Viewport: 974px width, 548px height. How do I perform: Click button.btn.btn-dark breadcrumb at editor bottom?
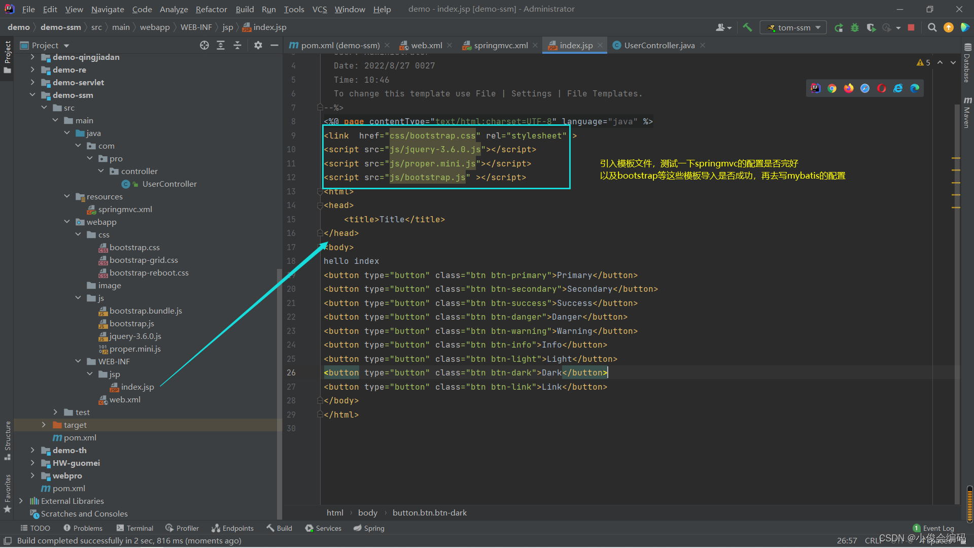pyautogui.click(x=429, y=512)
